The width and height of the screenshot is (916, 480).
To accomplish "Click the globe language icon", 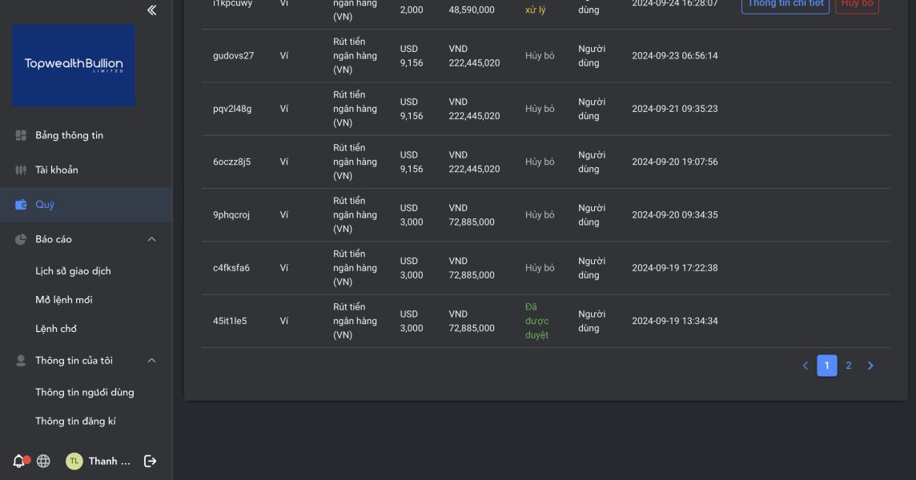I will pyautogui.click(x=43, y=461).
